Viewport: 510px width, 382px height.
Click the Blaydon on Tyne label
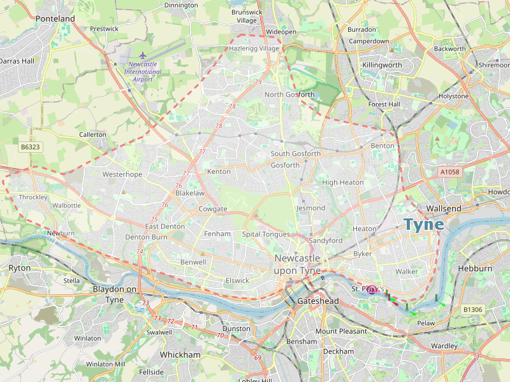[115, 294]
